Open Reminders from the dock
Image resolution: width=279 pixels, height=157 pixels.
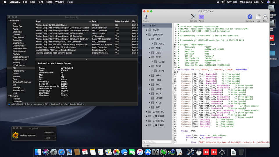101,152
